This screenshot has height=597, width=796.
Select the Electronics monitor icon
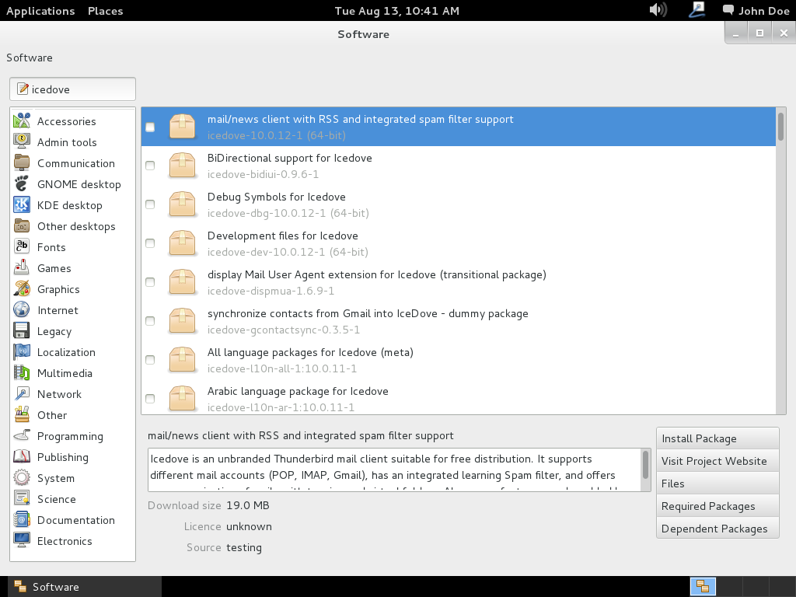click(22, 541)
